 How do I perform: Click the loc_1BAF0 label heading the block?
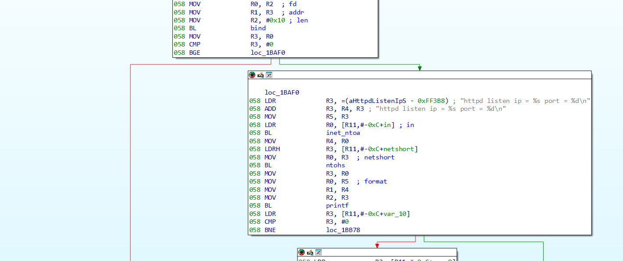(x=282, y=92)
